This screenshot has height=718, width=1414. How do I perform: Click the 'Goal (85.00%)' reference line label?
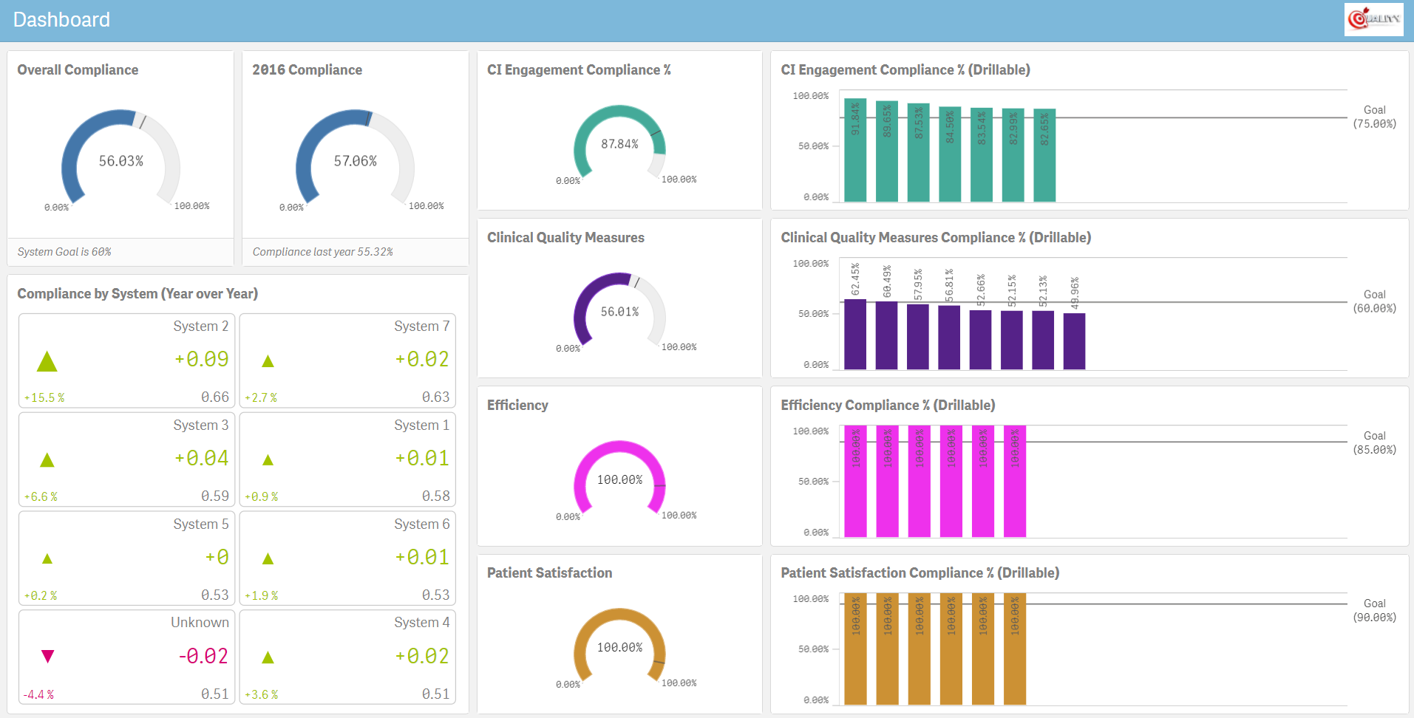(x=1375, y=442)
